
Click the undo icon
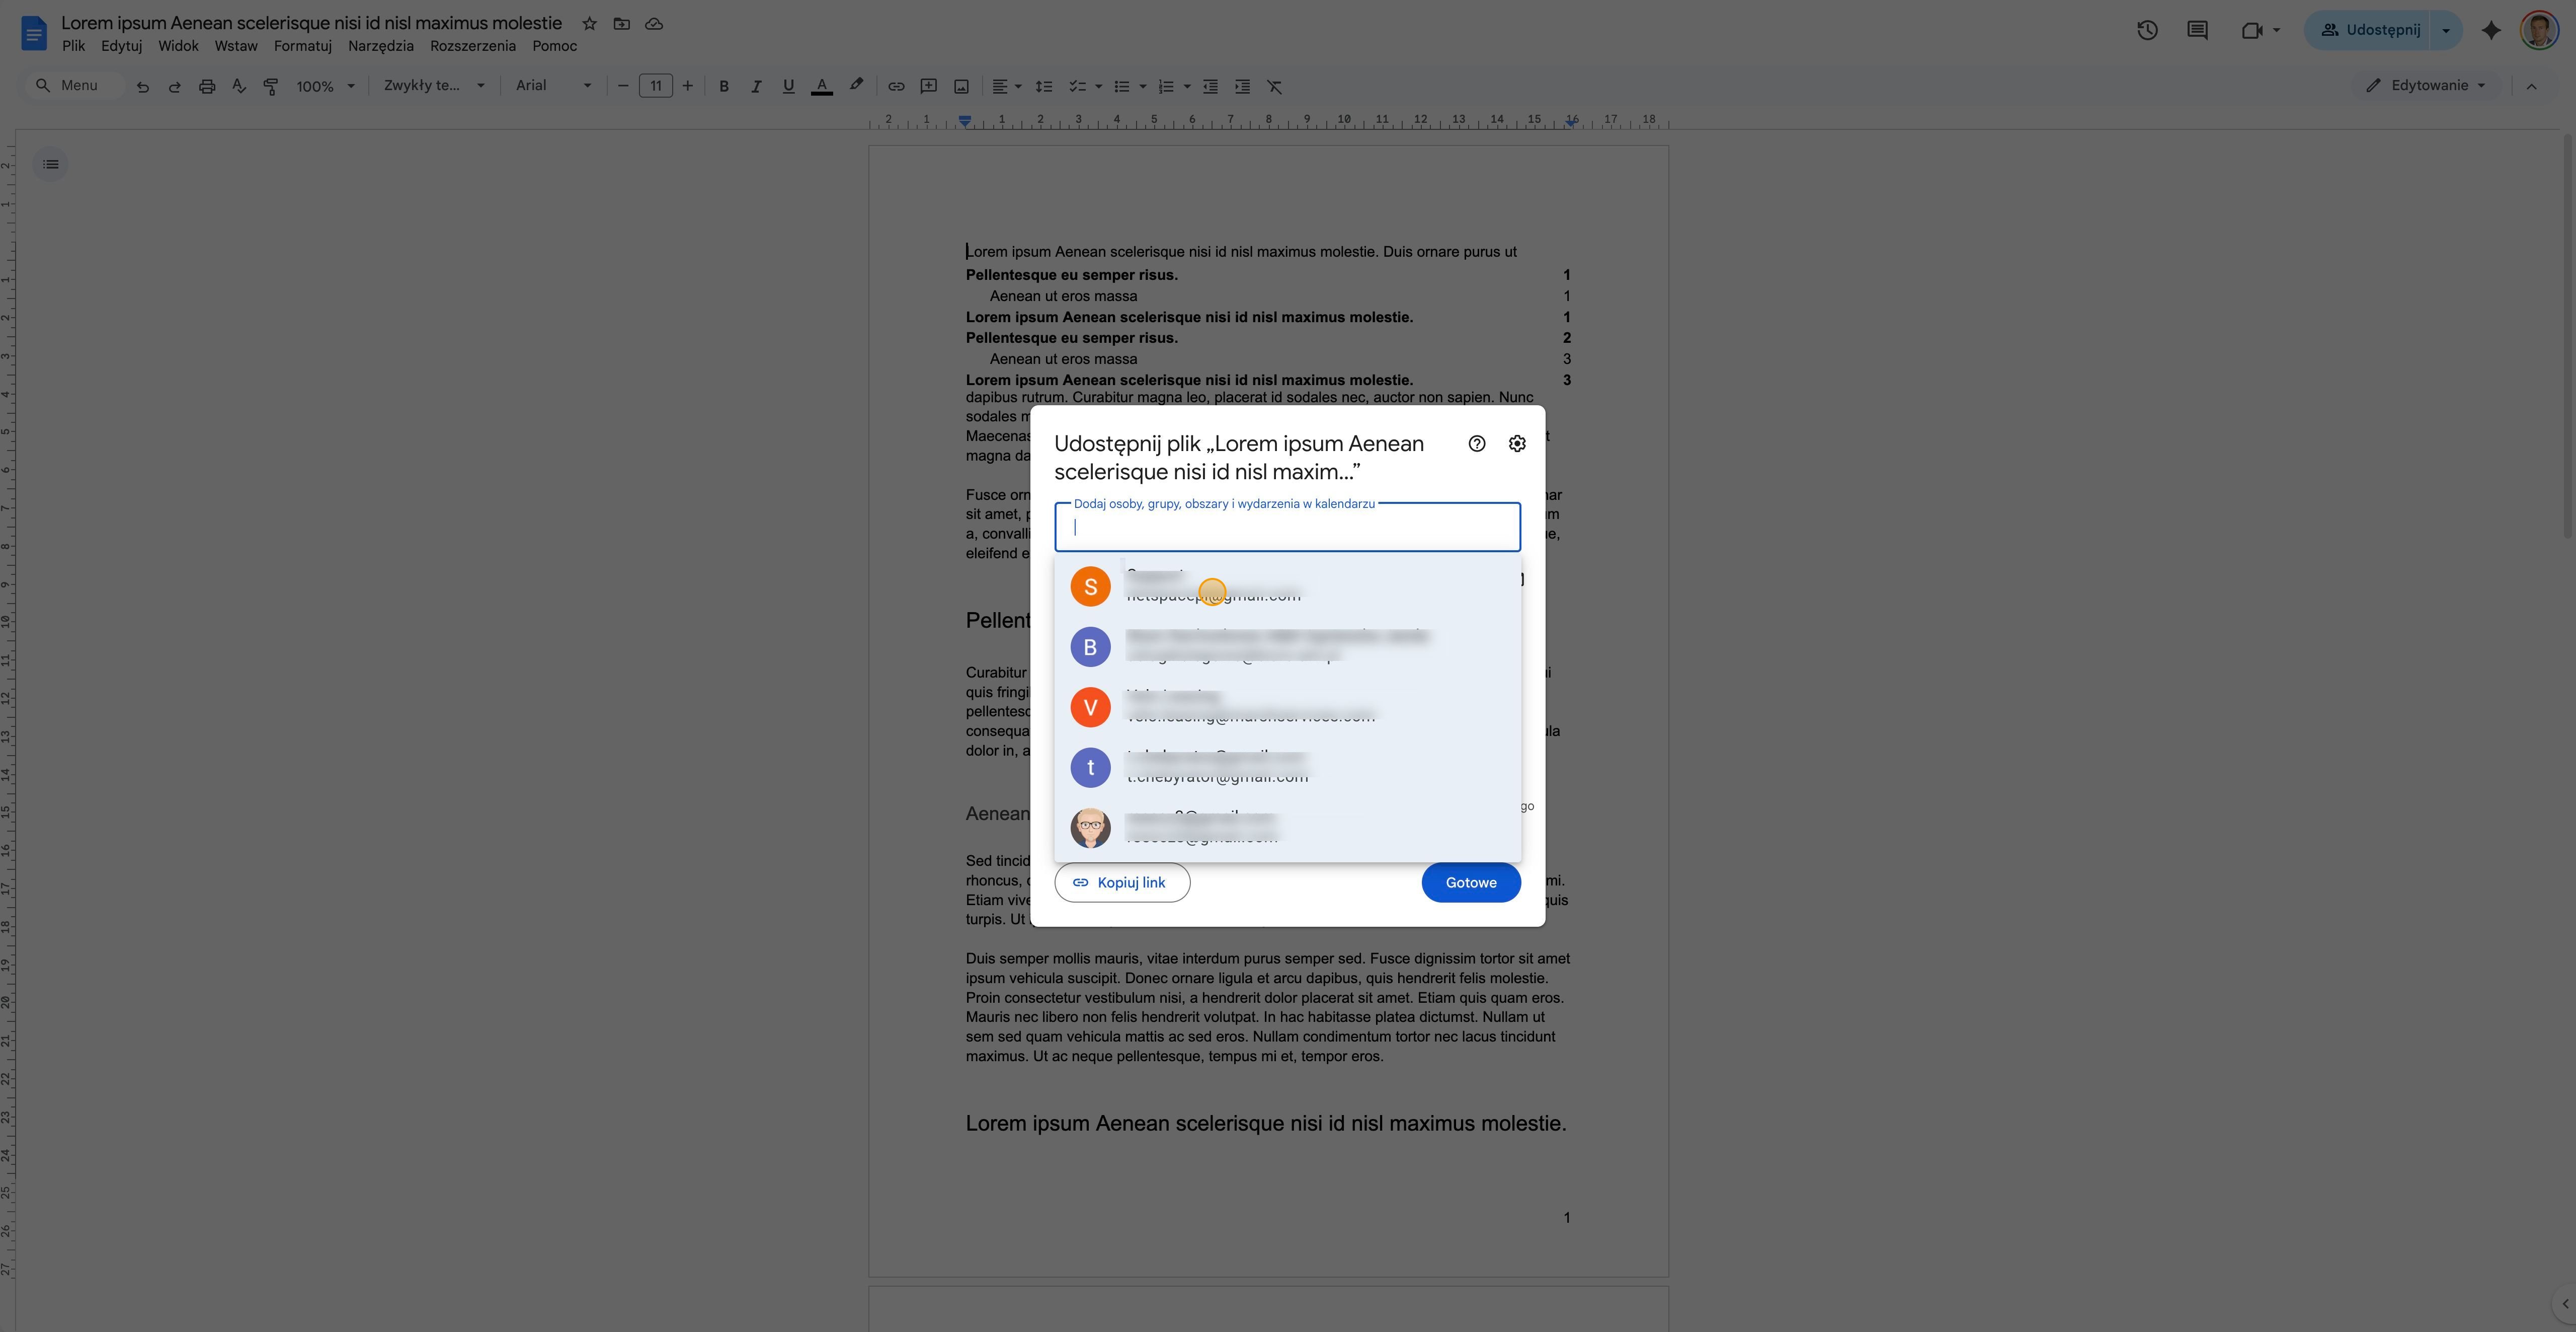142,86
